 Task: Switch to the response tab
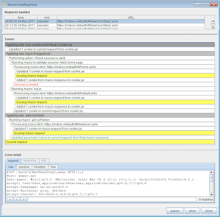(x=30, y=161)
